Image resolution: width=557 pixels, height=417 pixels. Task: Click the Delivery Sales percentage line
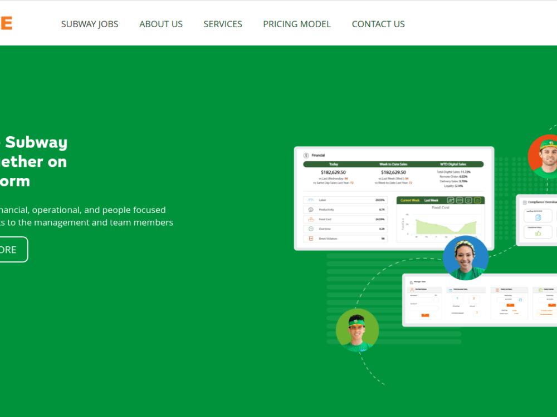click(x=453, y=181)
